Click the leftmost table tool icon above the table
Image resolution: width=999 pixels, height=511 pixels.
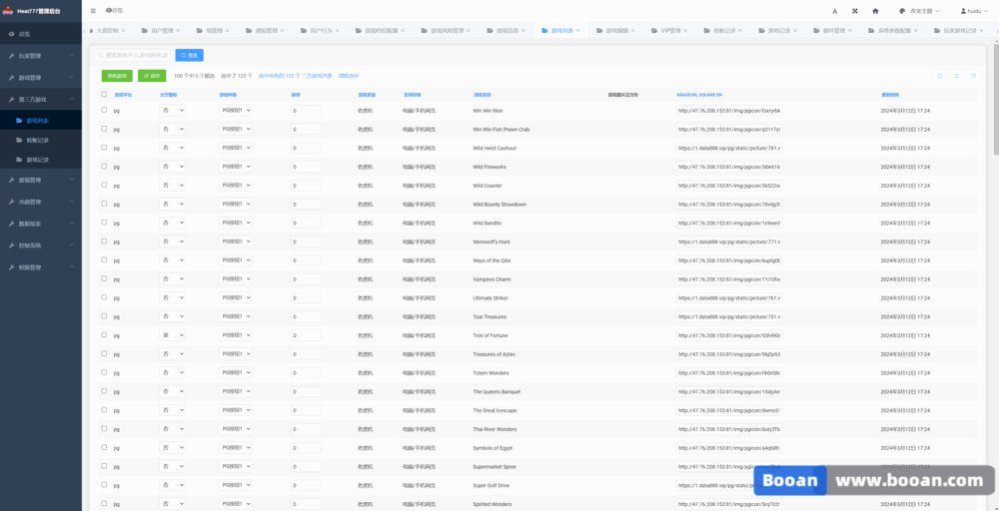tap(939, 76)
